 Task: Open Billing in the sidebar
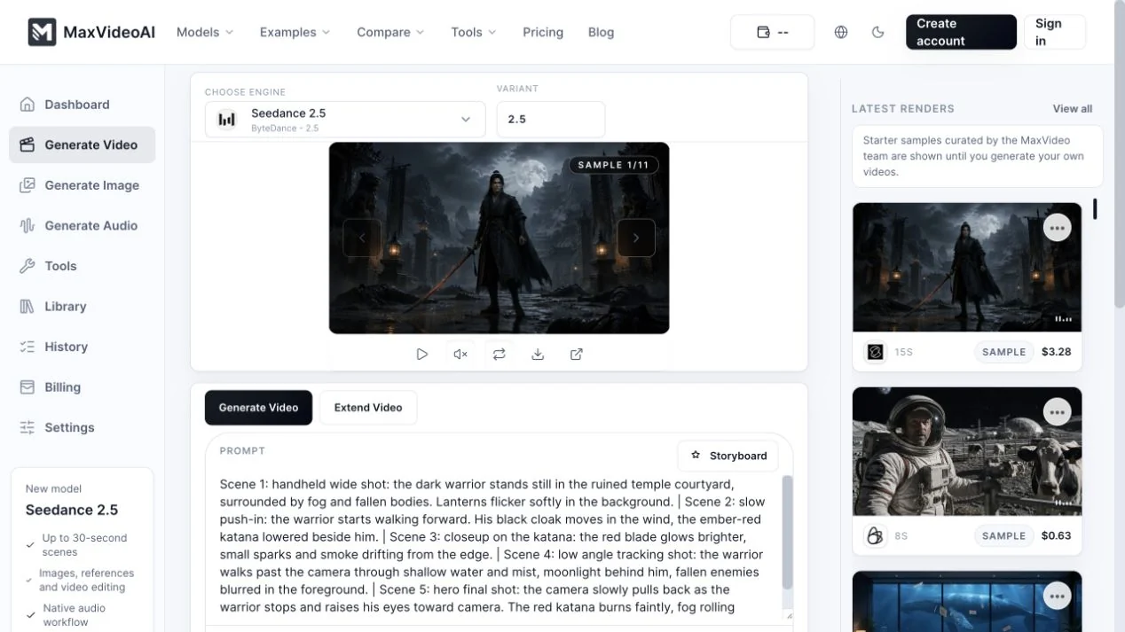tap(82, 386)
